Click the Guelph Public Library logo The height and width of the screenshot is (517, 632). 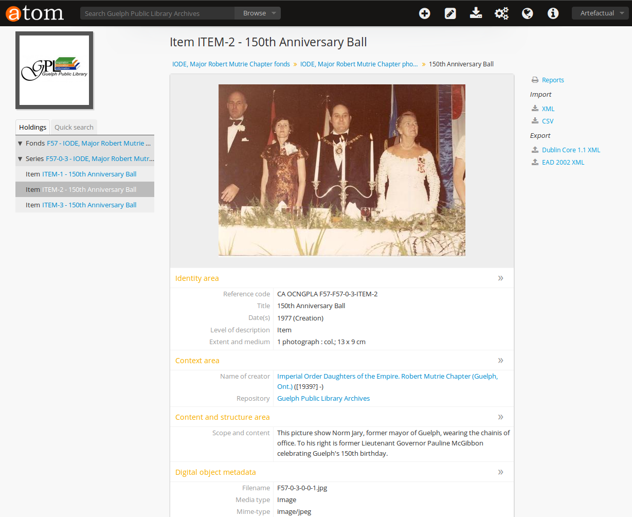(55, 70)
